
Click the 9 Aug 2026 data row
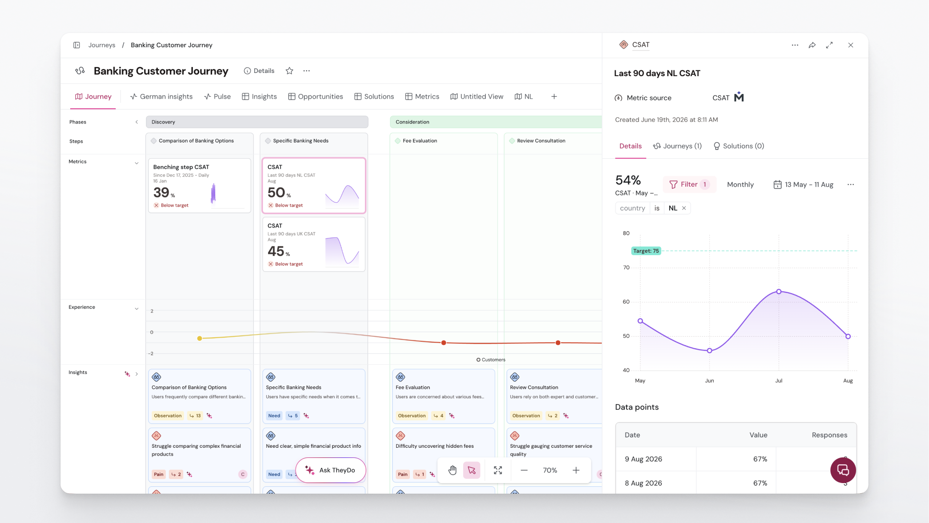click(736, 459)
